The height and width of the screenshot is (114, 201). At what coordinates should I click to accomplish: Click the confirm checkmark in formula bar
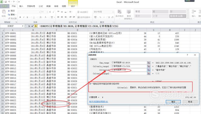tap(33, 26)
